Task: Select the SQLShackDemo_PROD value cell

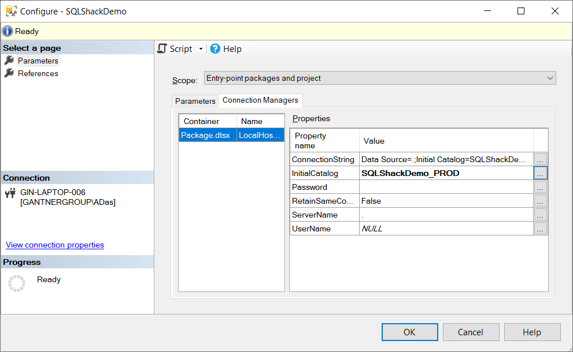Action: 446,173
